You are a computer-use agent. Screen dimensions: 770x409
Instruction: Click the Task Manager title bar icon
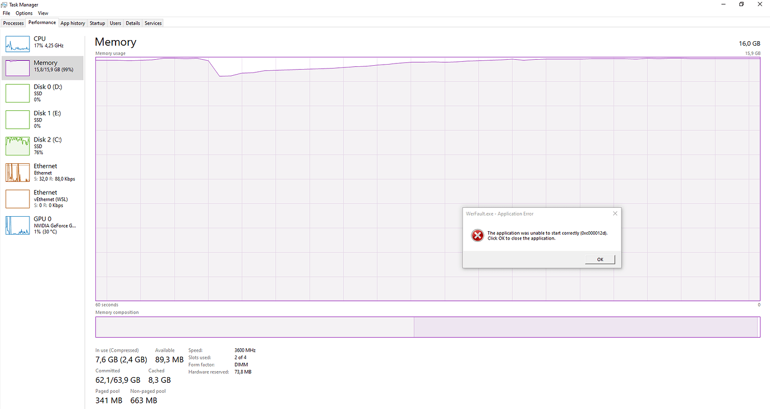(x=5, y=4)
